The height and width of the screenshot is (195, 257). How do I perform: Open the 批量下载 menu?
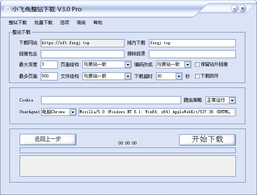pos(43,23)
